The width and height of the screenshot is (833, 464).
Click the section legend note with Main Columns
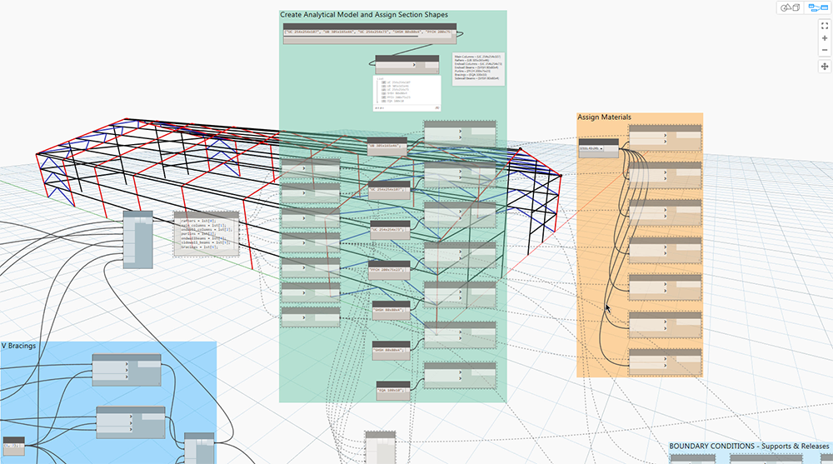click(477, 68)
